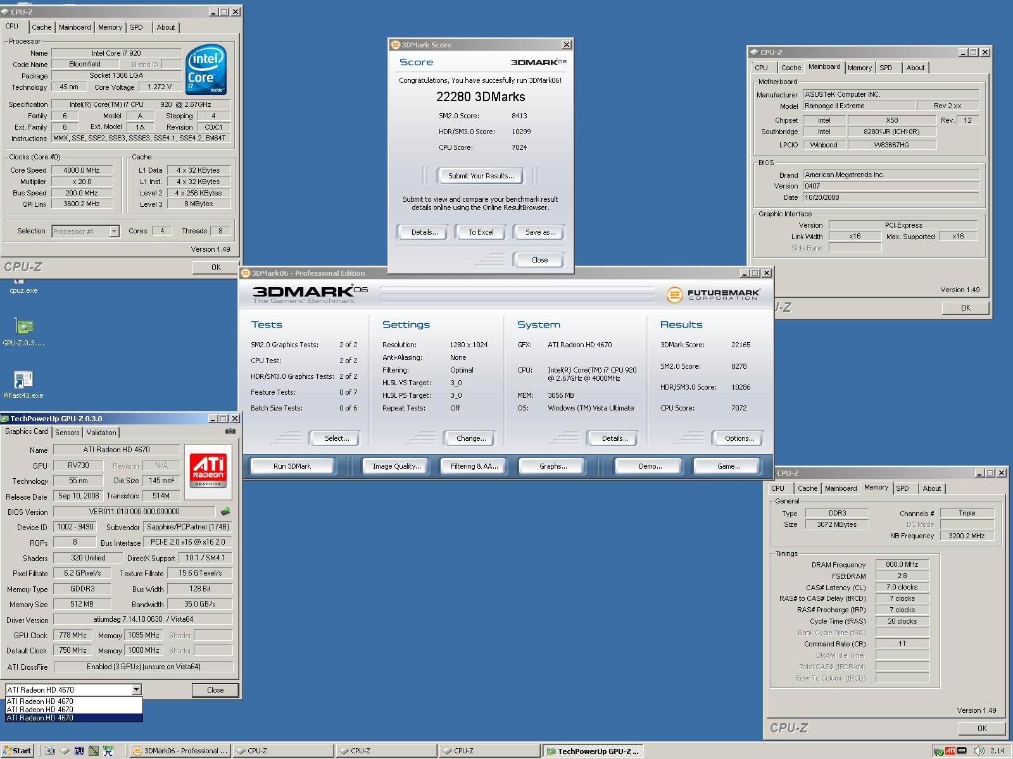This screenshot has height=759, width=1013.
Task: Click the green memory chip quick launch icon
Action: coord(94,751)
